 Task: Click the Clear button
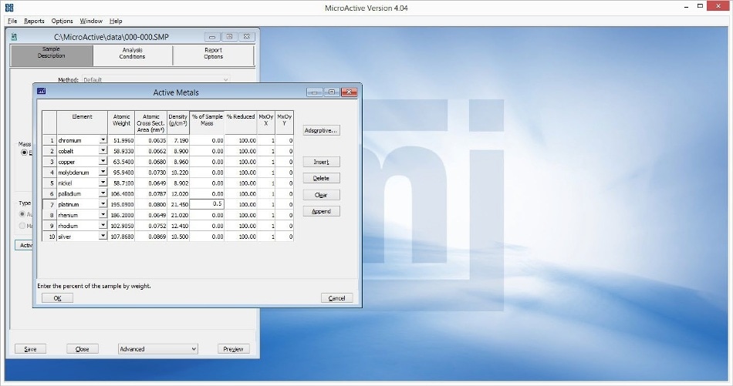(x=321, y=195)
